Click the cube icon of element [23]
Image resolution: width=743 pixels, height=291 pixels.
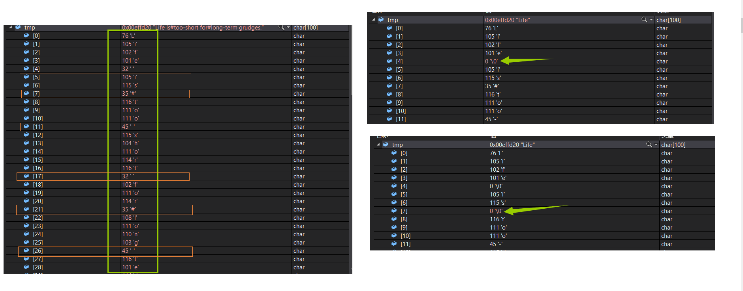(26, 226)
